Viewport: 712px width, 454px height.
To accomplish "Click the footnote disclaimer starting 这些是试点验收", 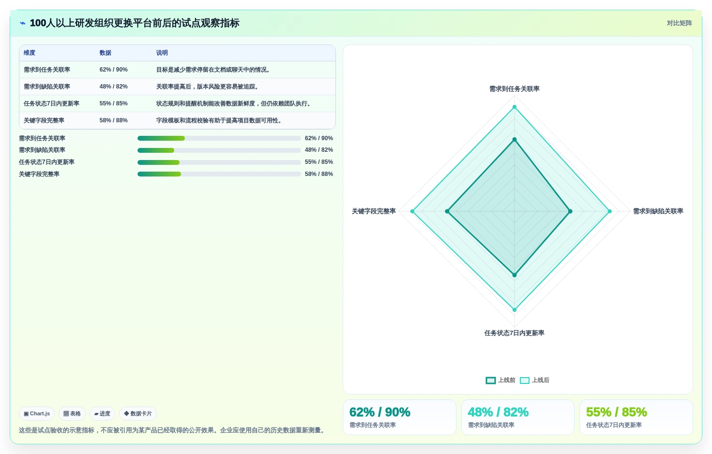I will coord(173,430).
